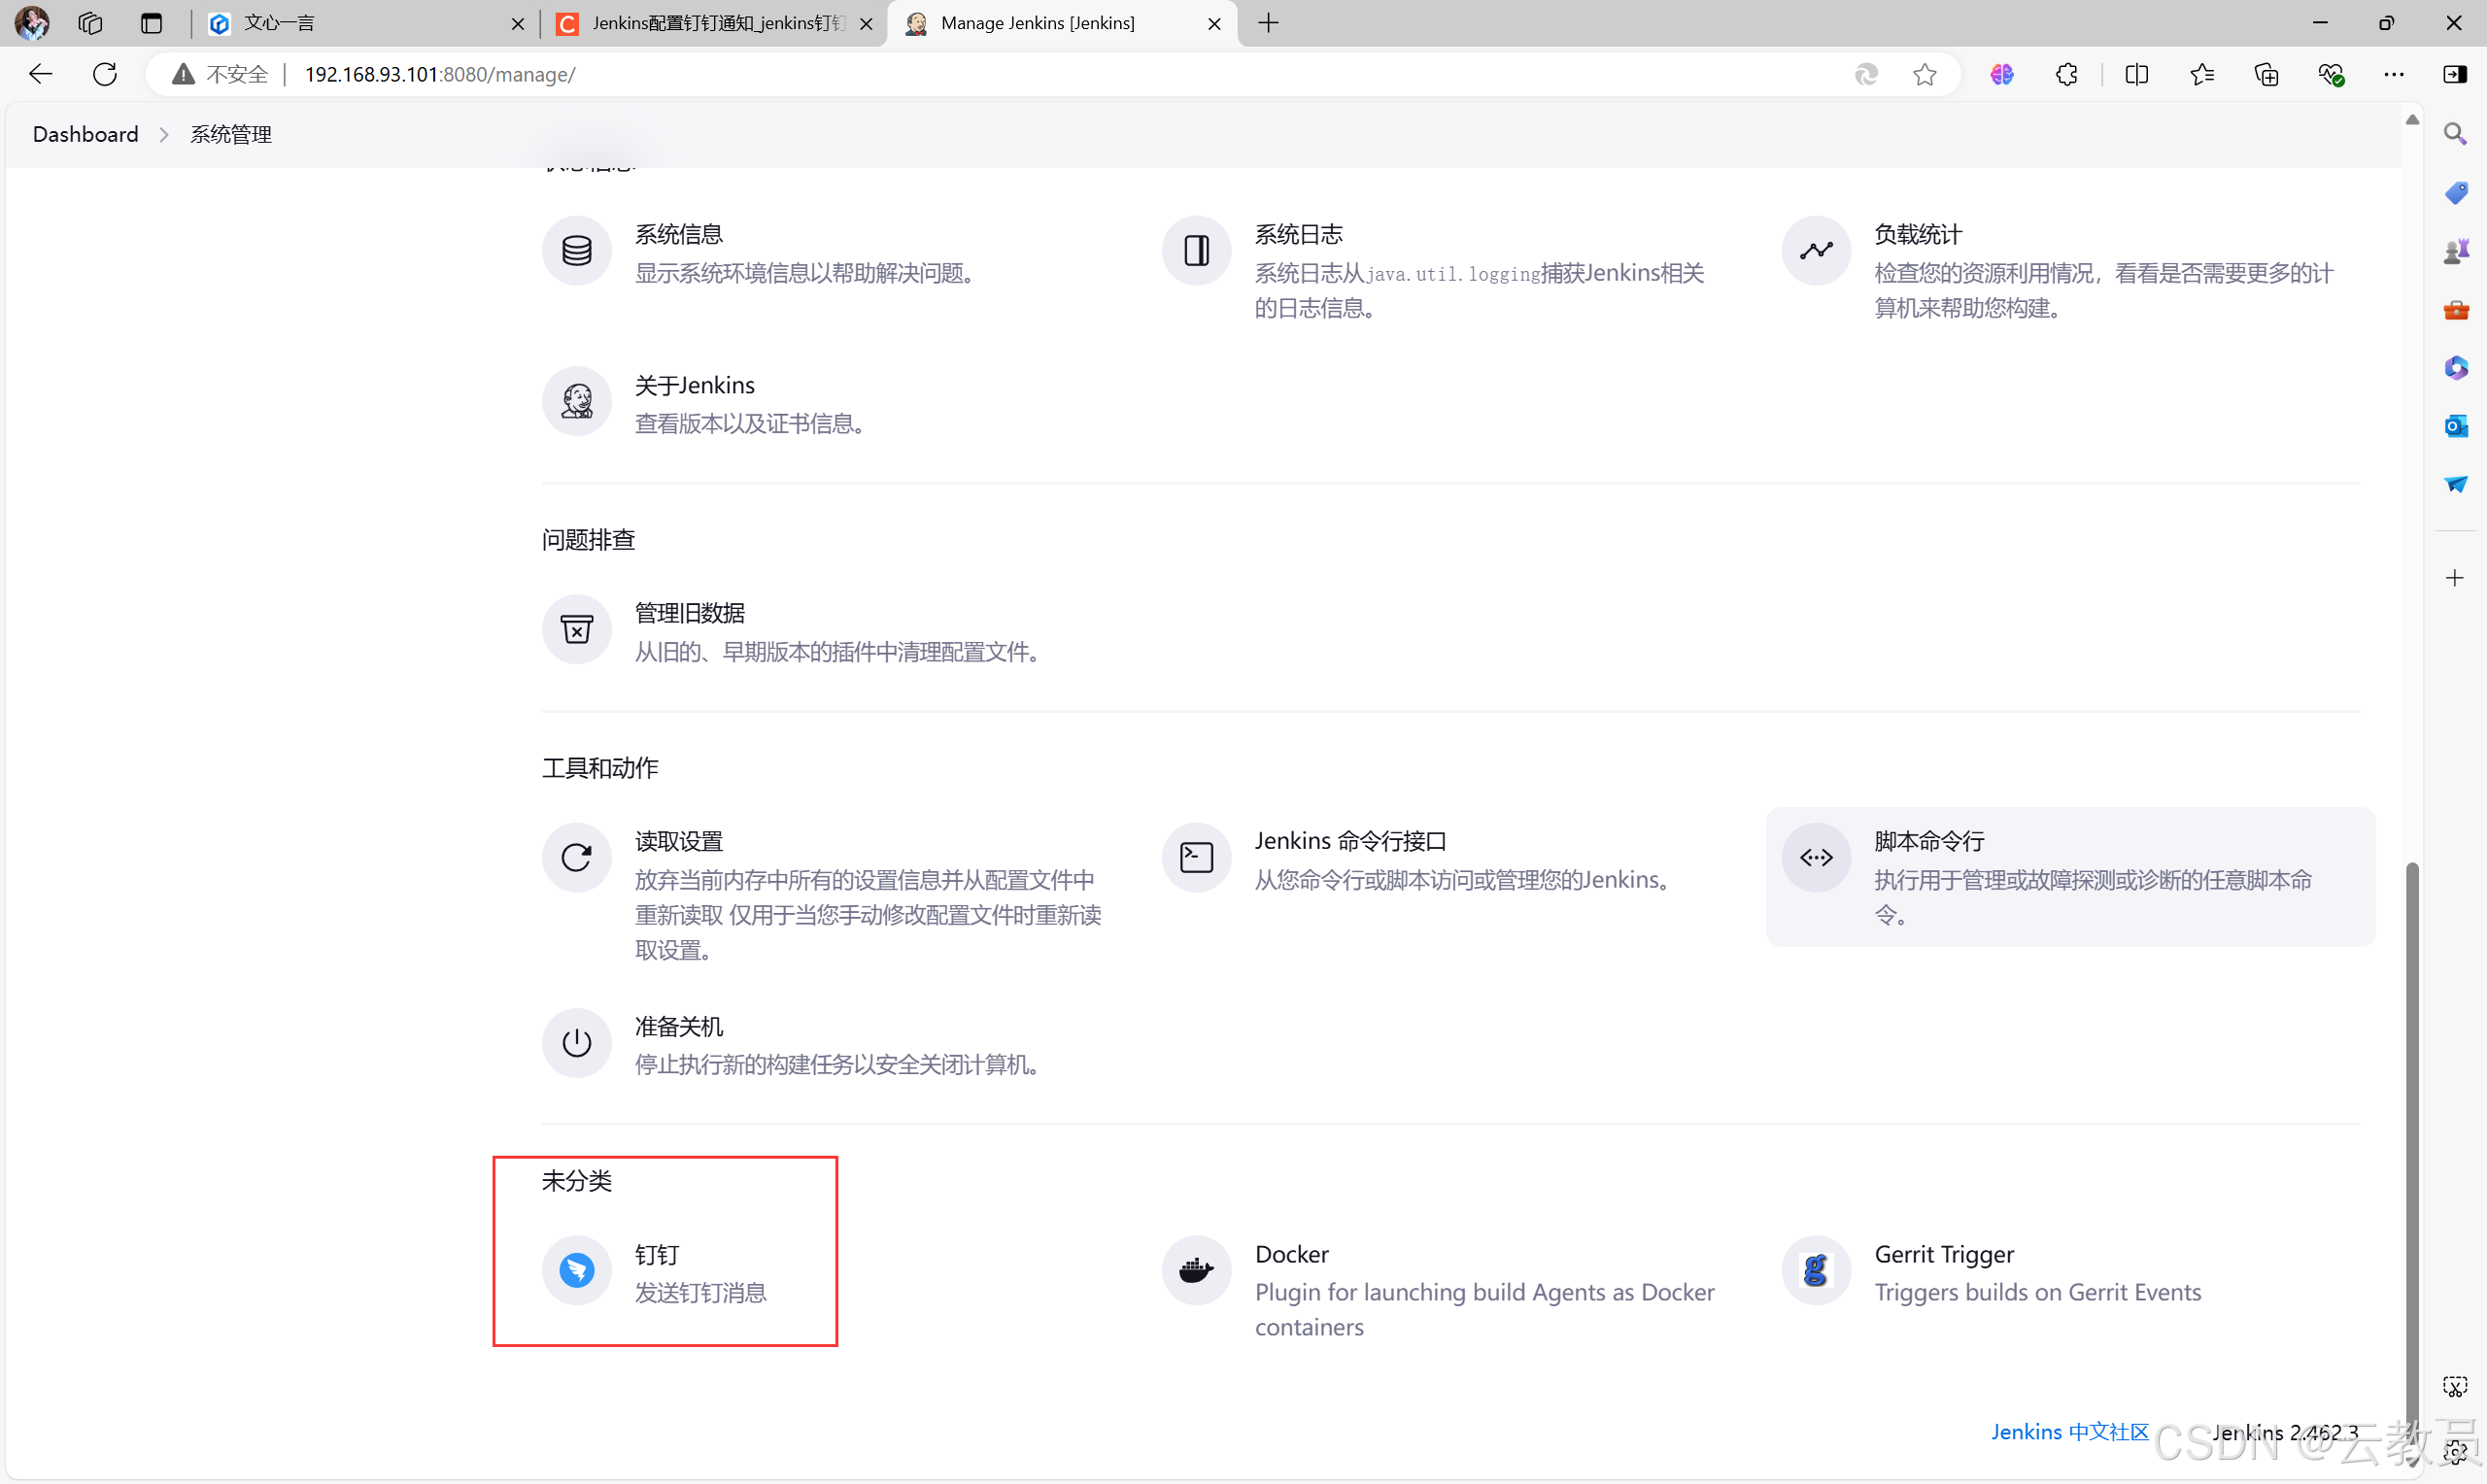2487x1484 pixels.
Task: Visit the Jenkins 中文社区 link
Action: 2069,1431
